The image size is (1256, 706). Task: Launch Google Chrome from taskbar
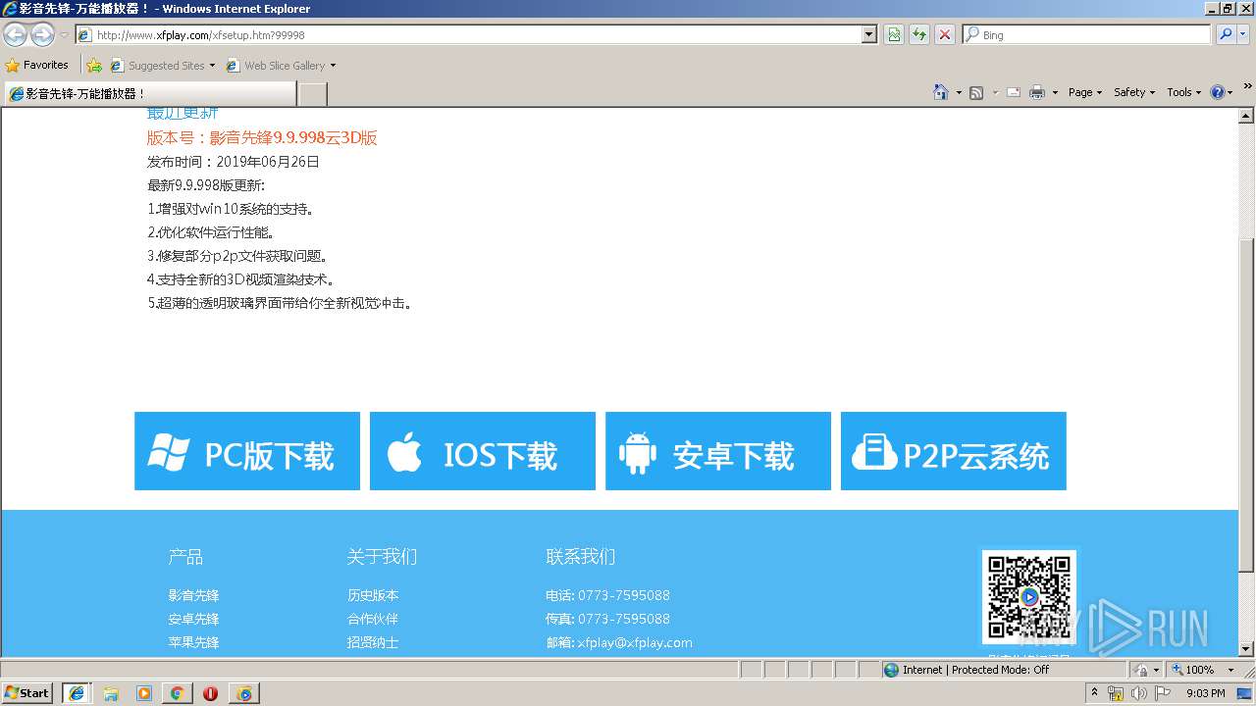point(177,693)
